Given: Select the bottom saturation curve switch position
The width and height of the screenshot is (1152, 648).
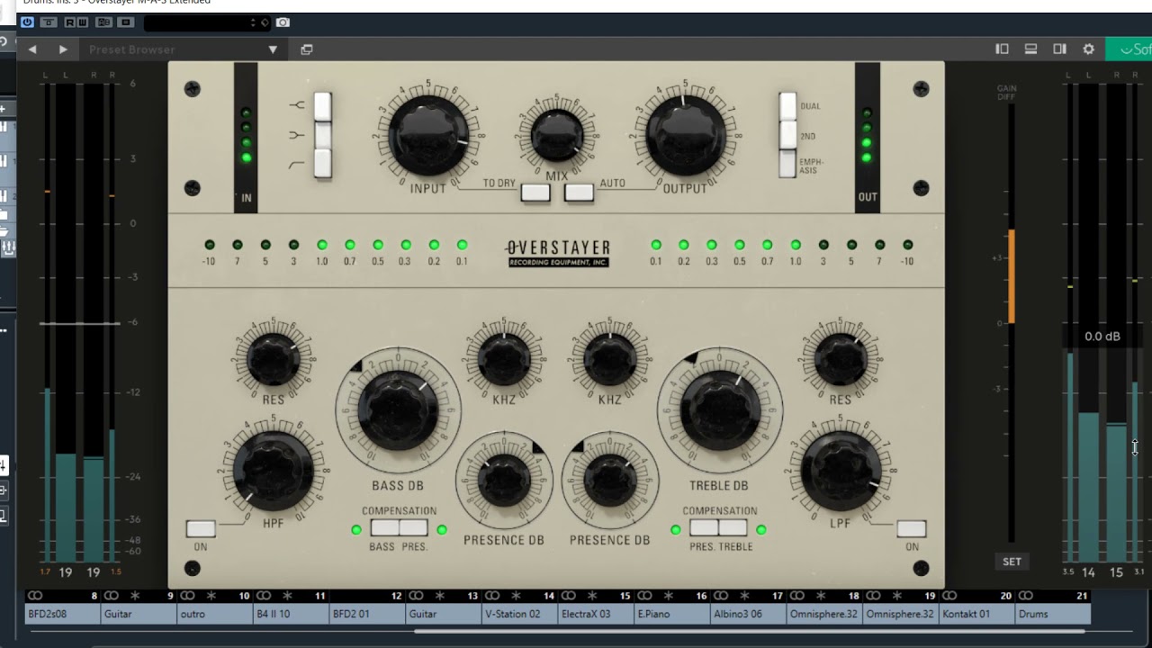Looking at the screenshot, I should coord(322,164).
